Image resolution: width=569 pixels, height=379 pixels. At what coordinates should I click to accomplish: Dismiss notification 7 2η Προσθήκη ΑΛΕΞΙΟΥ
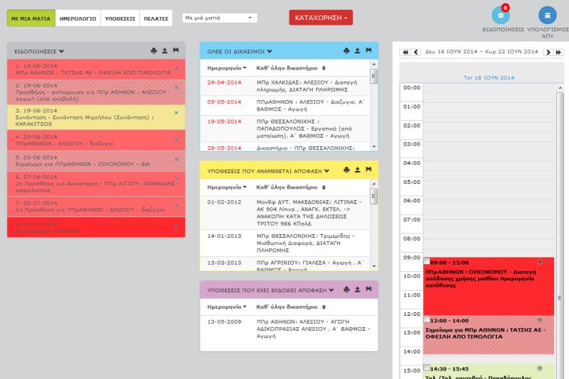click(176, 205)
